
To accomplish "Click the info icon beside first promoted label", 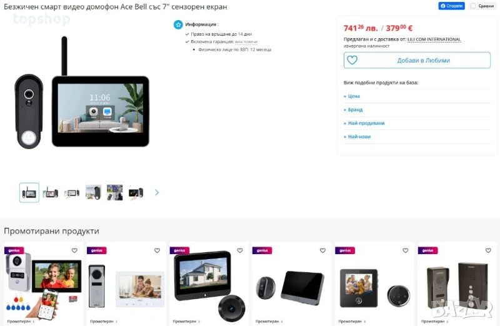I will tap(34, 322).
